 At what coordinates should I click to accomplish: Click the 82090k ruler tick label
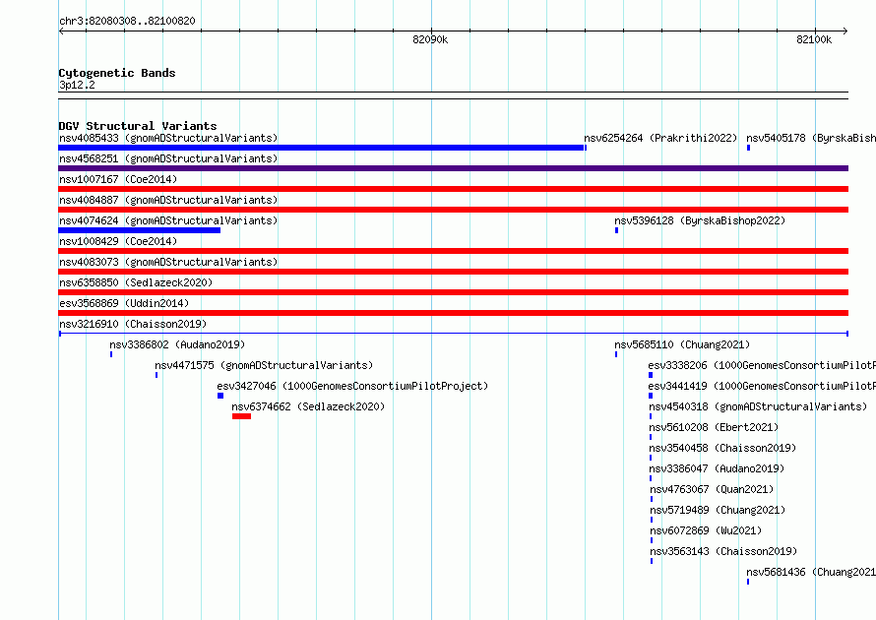[x=430, y=39]
